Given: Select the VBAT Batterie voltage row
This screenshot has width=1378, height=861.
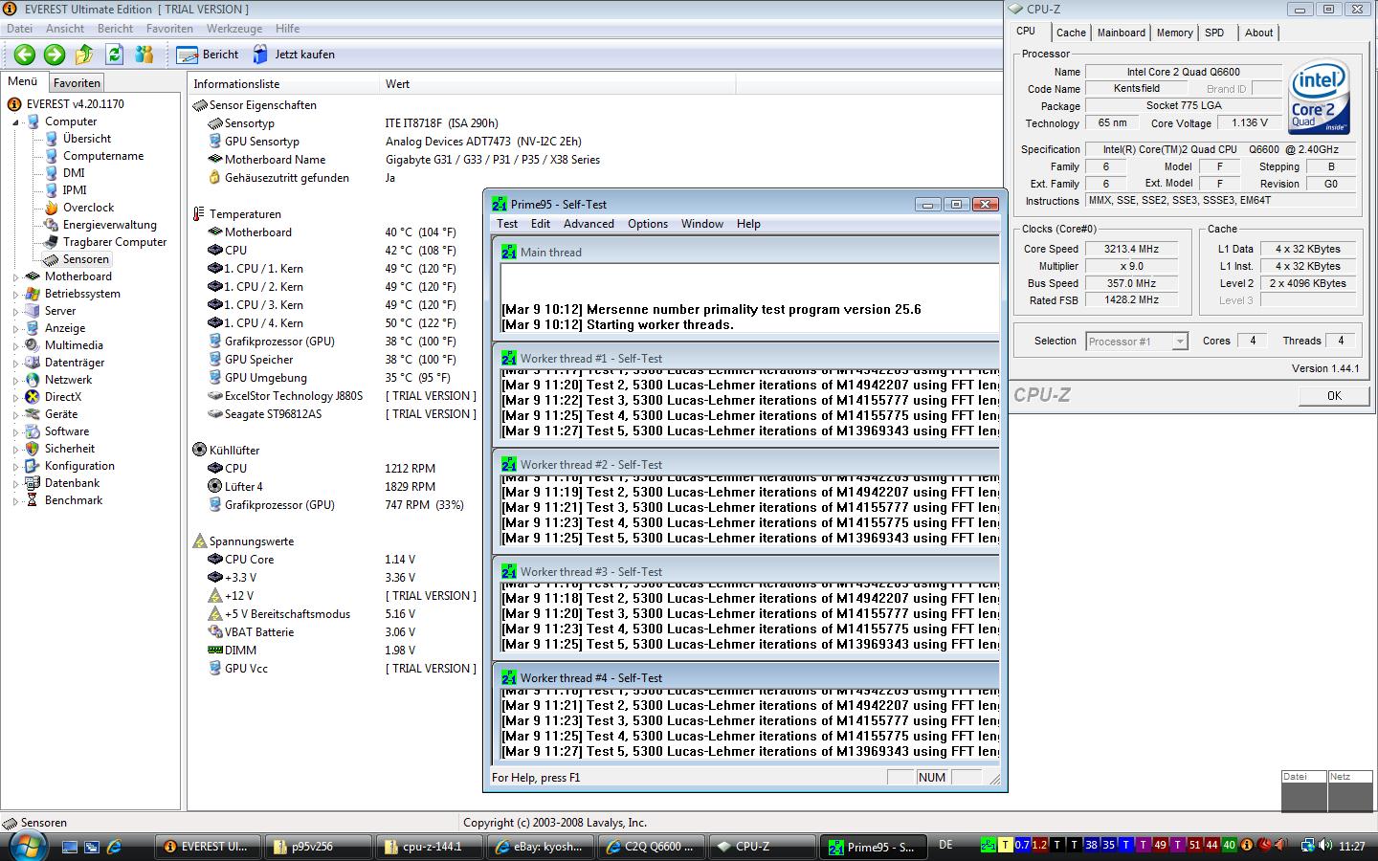Looking at the screenshot, I should tap(333, 632).
